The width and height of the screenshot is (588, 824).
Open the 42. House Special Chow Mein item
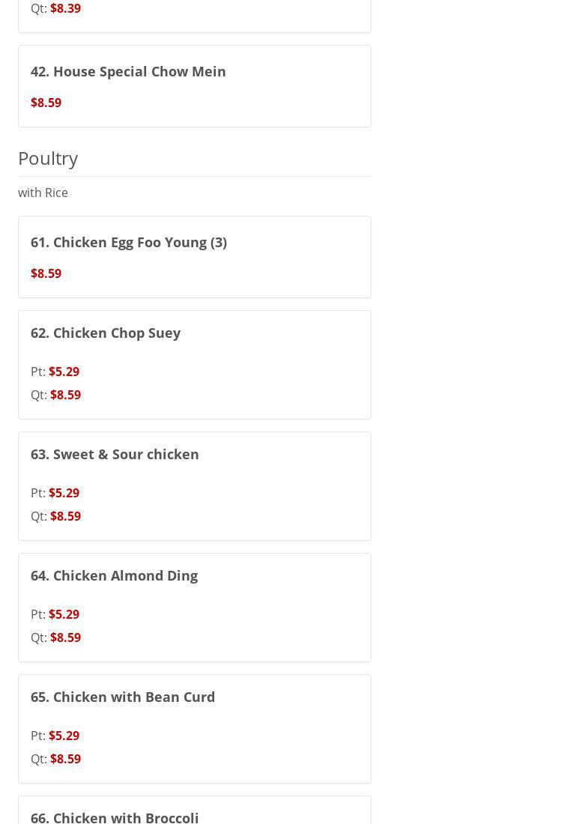click(128, 71)
